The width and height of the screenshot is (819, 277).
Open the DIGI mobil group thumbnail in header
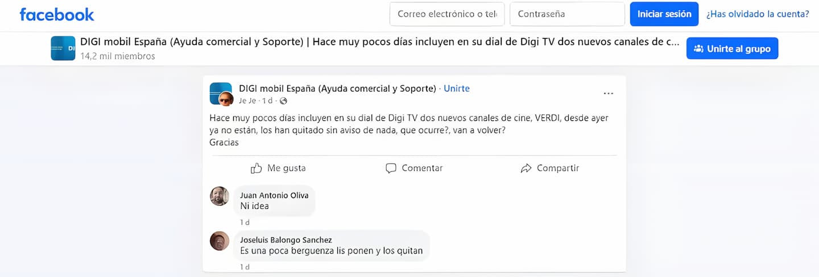(x=63, y=48)
